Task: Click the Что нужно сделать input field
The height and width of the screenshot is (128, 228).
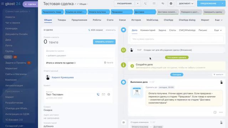Action: click(177, 39)
